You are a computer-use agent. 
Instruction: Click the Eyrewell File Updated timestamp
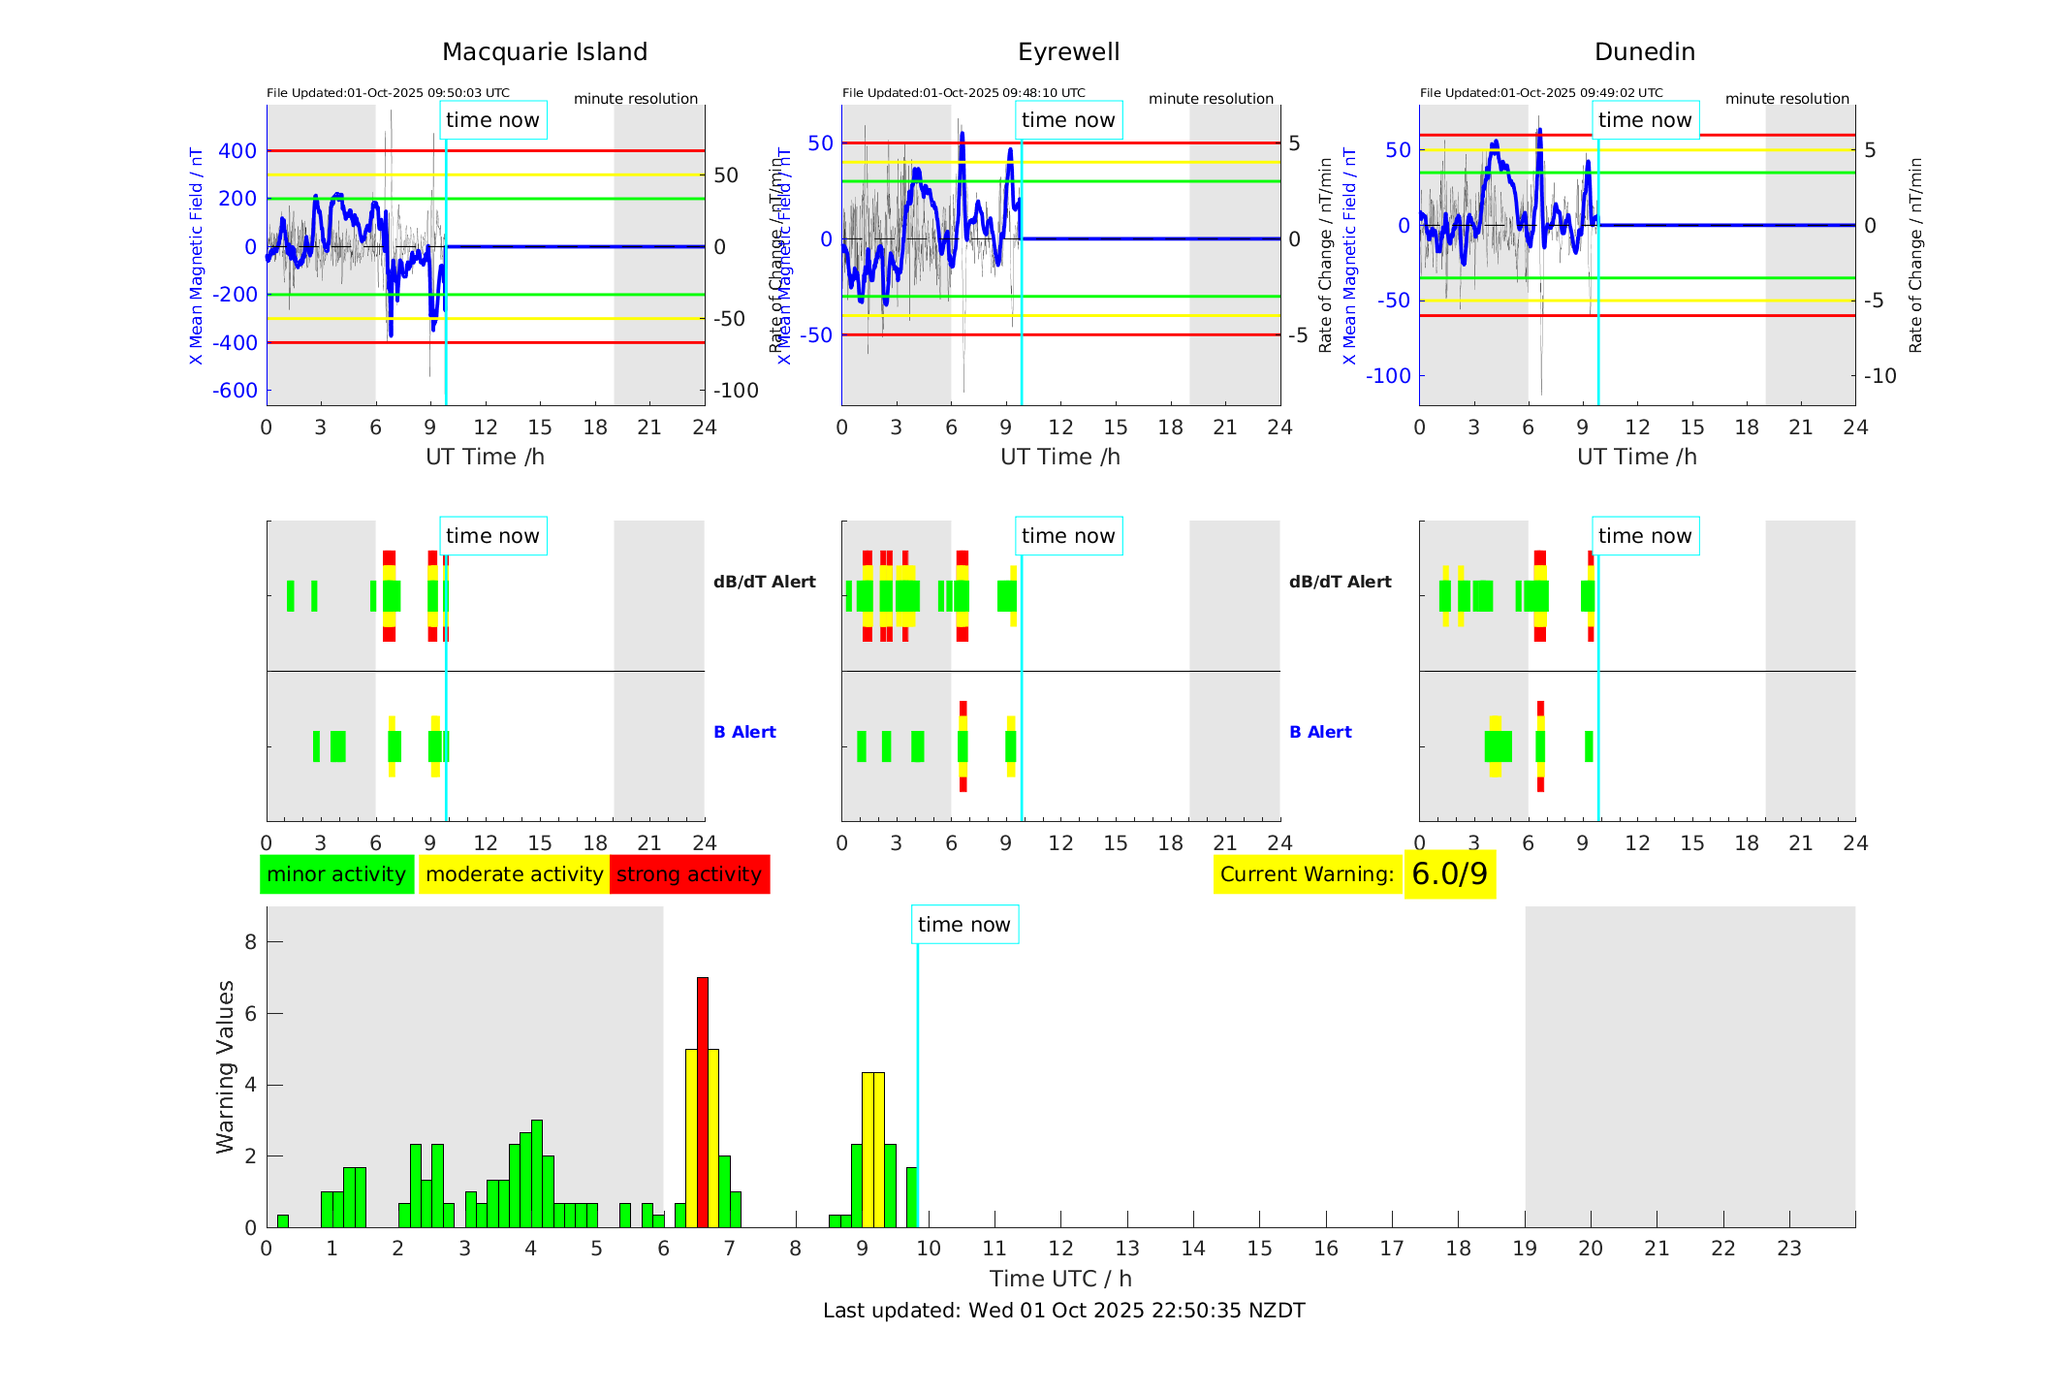(963, 93)
